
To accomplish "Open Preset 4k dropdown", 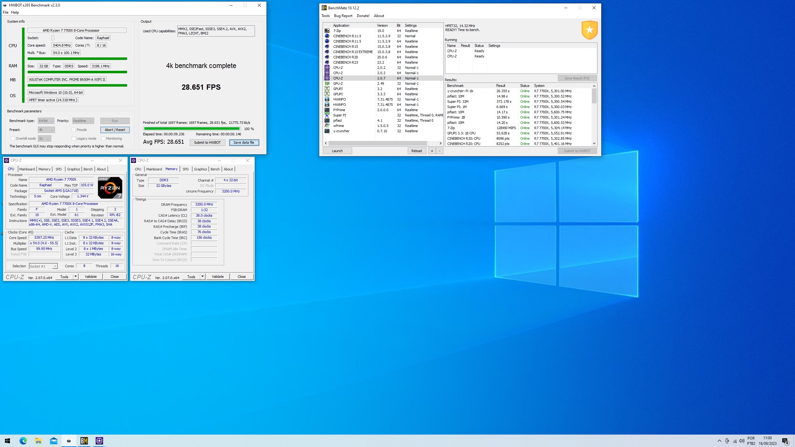I will 46,130.
